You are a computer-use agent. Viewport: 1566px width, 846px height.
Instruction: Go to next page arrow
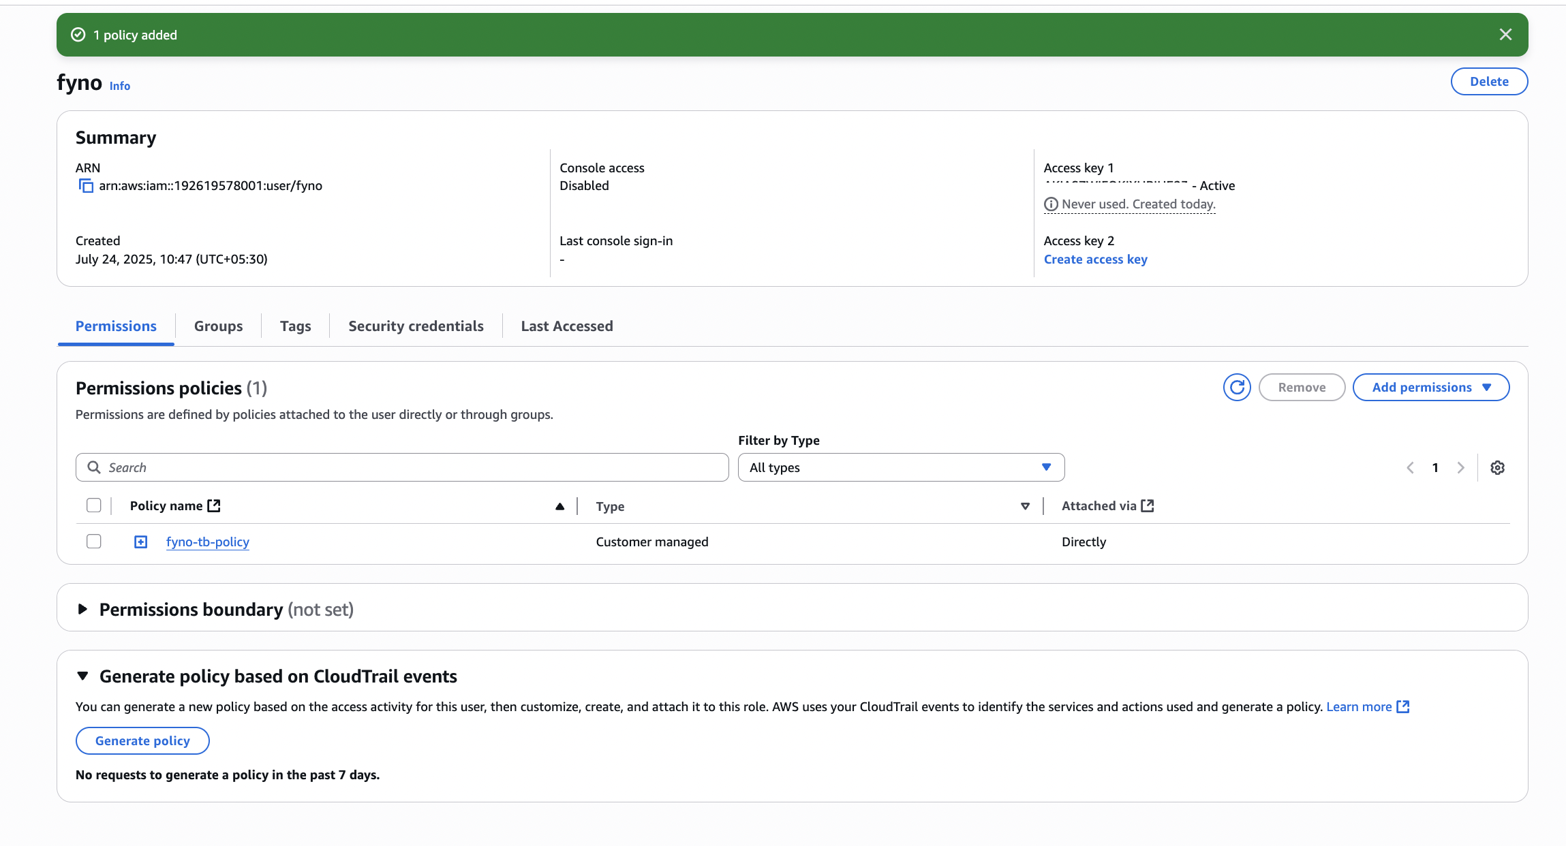point(1460,468)
